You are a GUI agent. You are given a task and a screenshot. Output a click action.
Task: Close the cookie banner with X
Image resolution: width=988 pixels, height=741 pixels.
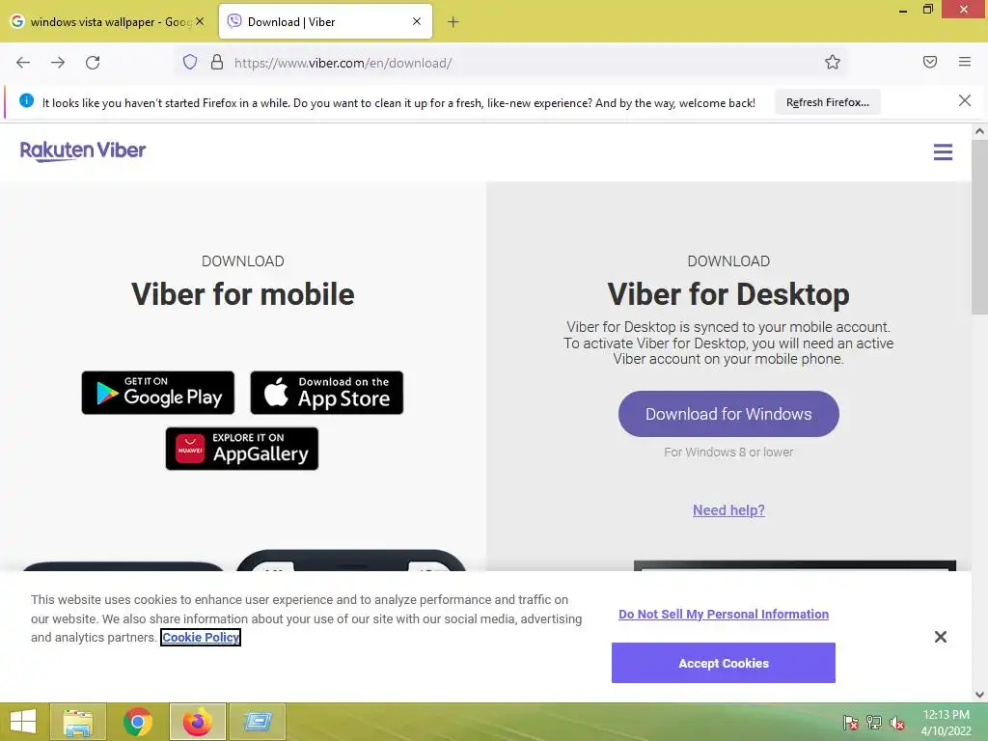(941, 637)
